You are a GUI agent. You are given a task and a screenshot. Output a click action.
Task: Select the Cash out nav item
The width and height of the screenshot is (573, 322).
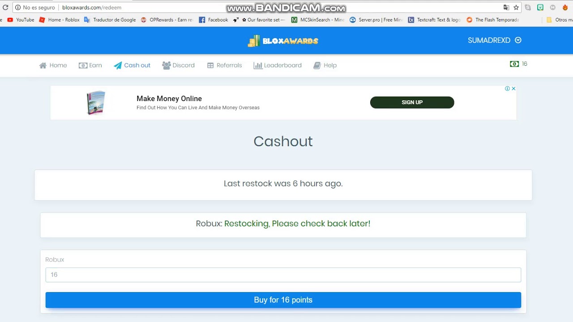click(132, 65)
